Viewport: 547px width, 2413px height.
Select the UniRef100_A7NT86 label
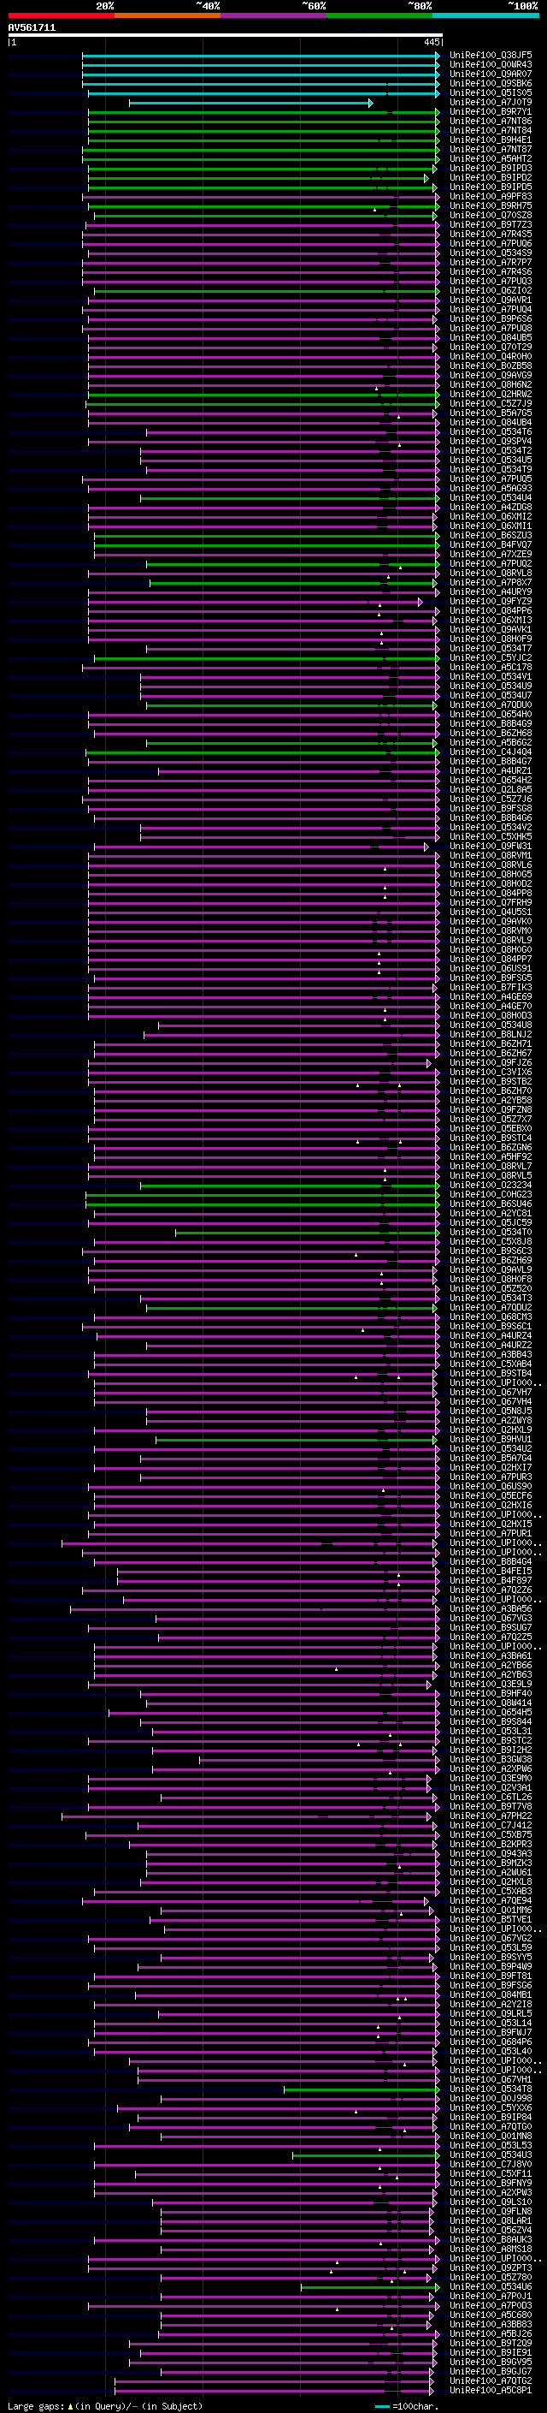pos(491,122)
